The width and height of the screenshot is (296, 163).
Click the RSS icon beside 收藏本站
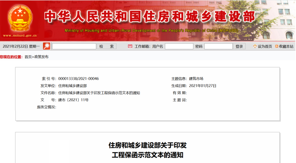pos(277,46)
